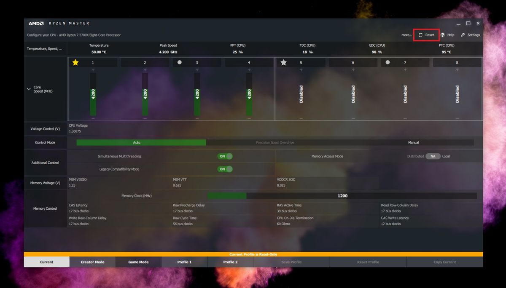Click the star icon above Core 5
The height and width of the screenshot is (288, 506).
(283, 62)
